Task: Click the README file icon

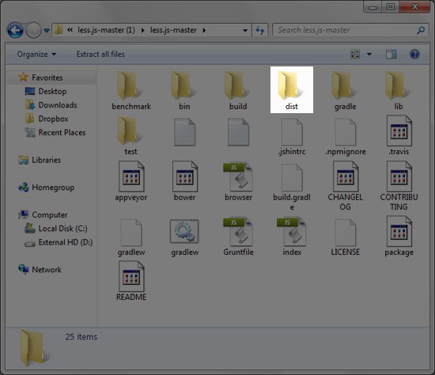Action: click(x=131, y=276)
